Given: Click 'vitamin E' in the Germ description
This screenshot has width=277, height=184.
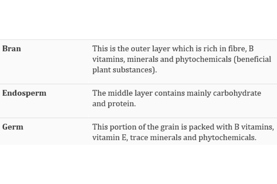Looking at the screenshot, I should click(107, 137).
